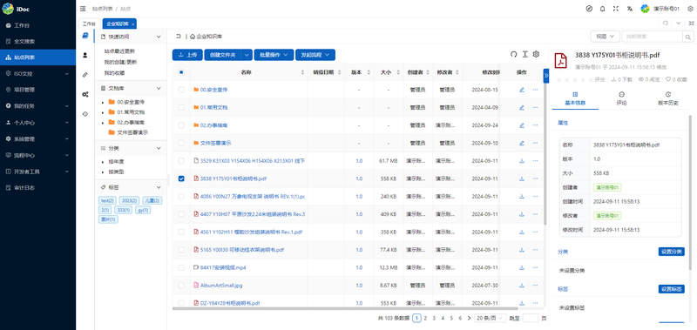Switch to the 工作台 tab
Viewport: 697px width, 330px height.
pyautogui.click(x=89, y=24)
